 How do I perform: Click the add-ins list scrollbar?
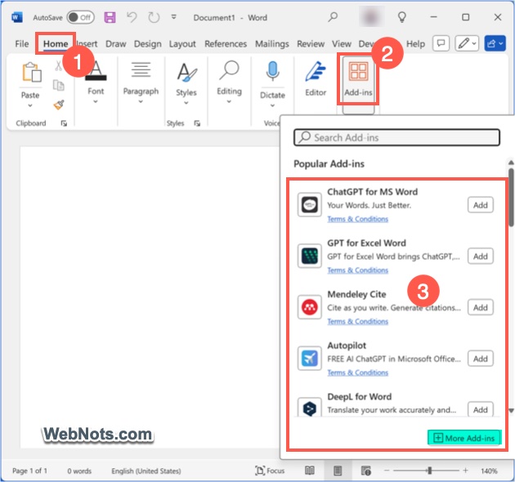(511, 198)
